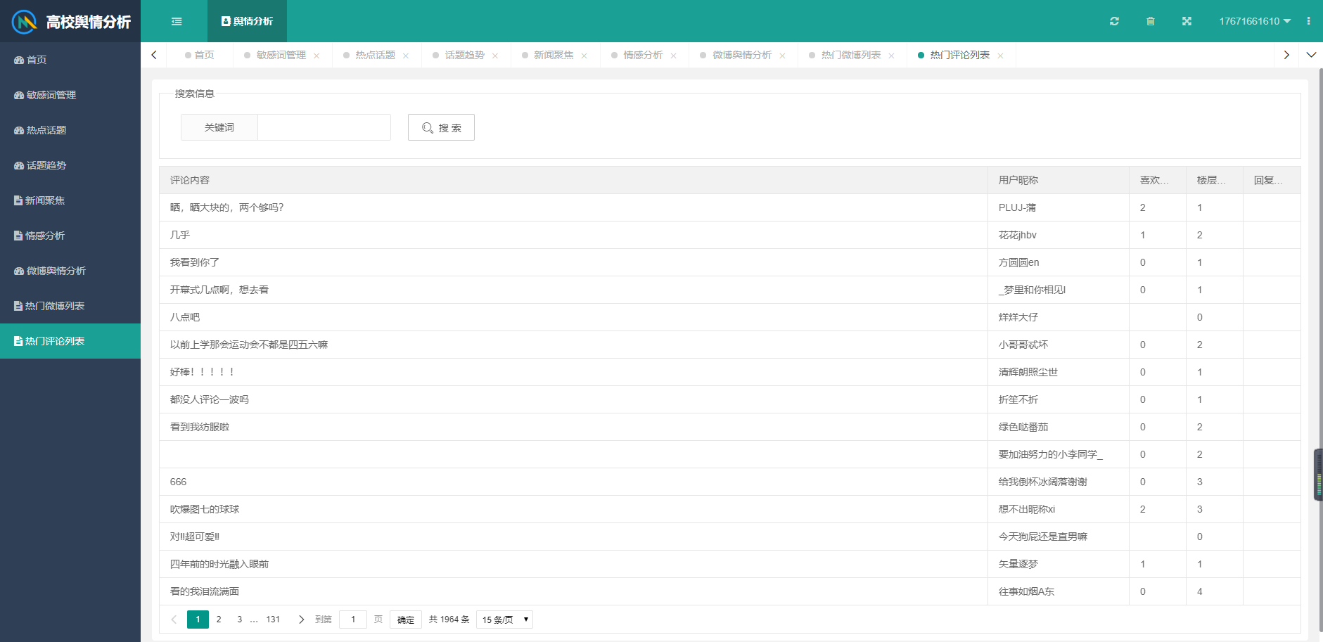Screen dimensions: 1323x642
Task: Click comment text 四年前的时光融入眼前
Action: (219, 564)
